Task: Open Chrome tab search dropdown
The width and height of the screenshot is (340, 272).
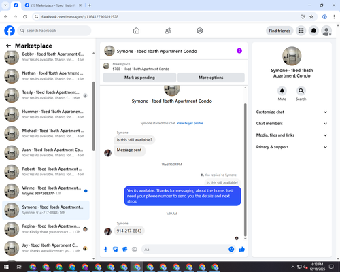Action: 5,5
